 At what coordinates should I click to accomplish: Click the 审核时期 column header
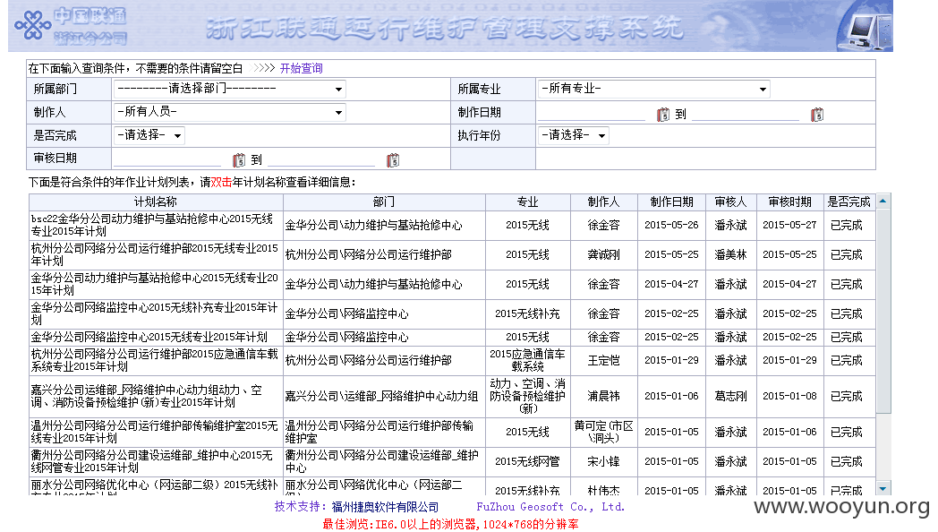point(789,202)
